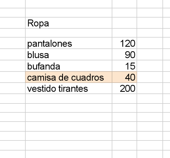Image resolution: width=170 pixels, height=158 pixels.
Task: Select the cell with value 90
Action: pos(124,55)
